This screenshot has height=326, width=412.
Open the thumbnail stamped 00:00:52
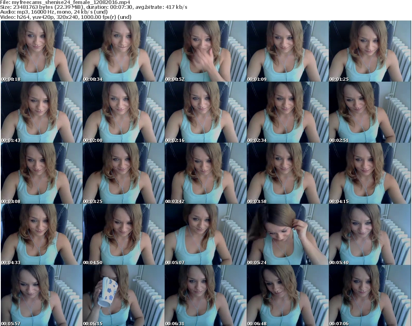point(206,51)
